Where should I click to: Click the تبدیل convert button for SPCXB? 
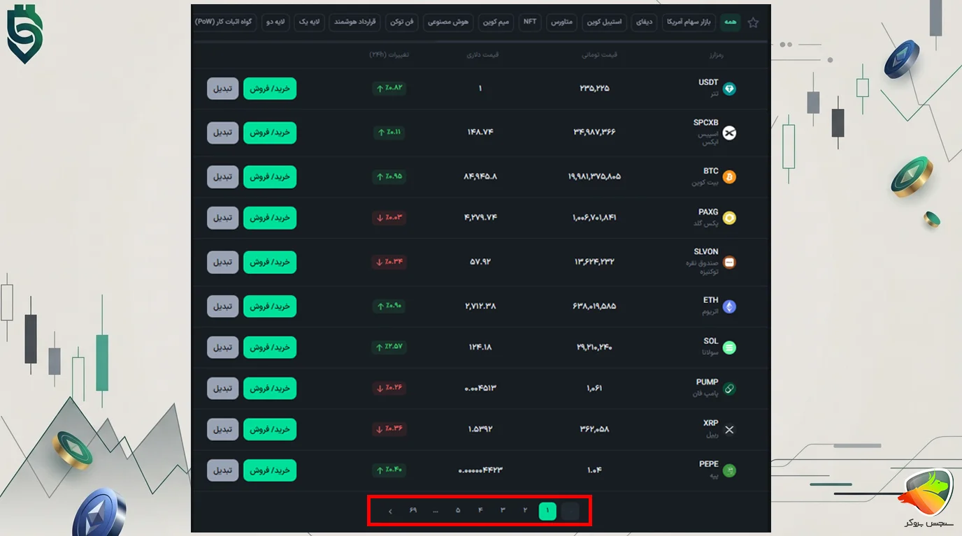coord(223,133)
